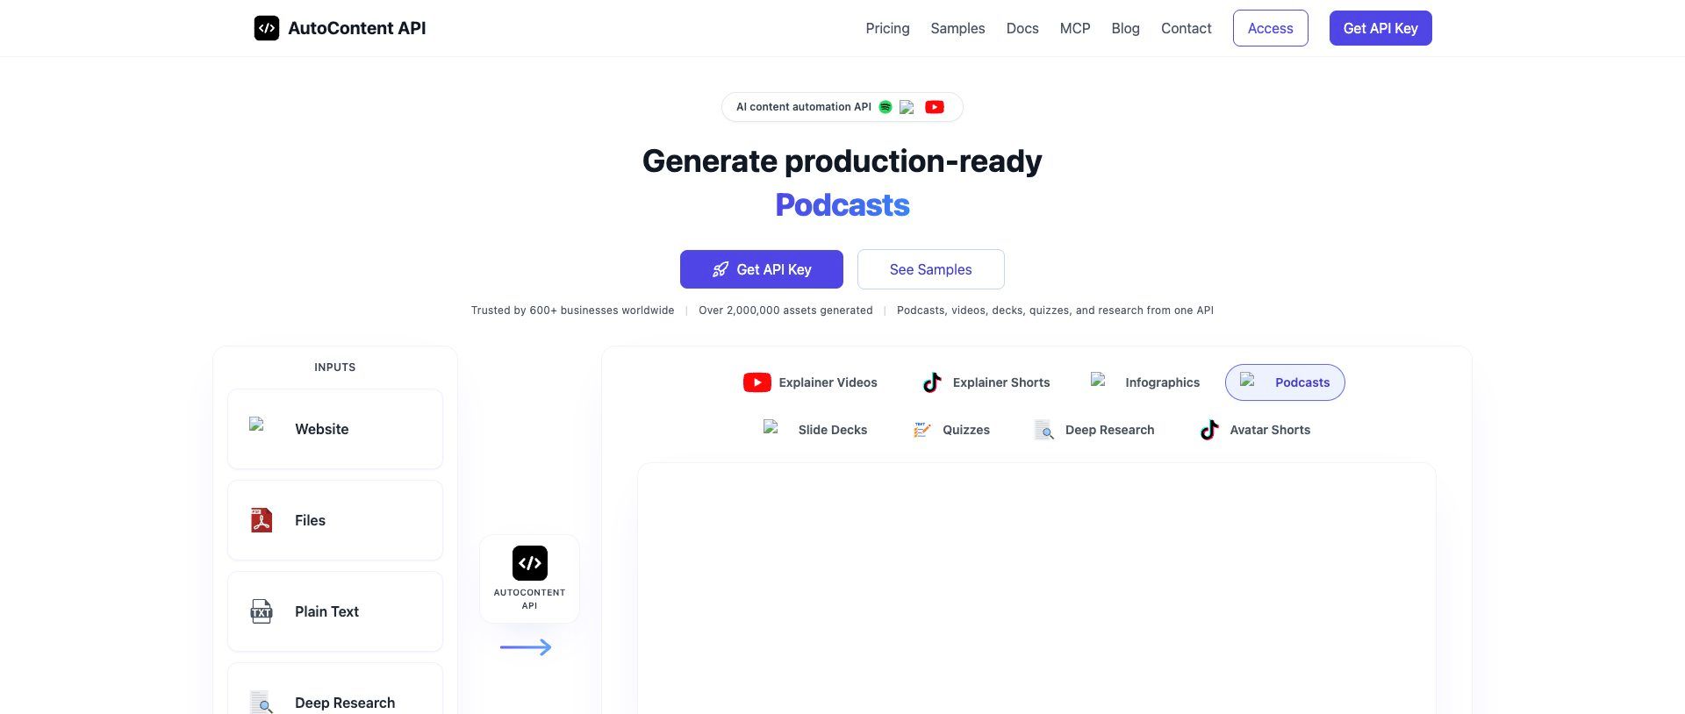Switch to the Infographics tab
This screenshot has width=1685, height=714.
[x=1145, y=382]
